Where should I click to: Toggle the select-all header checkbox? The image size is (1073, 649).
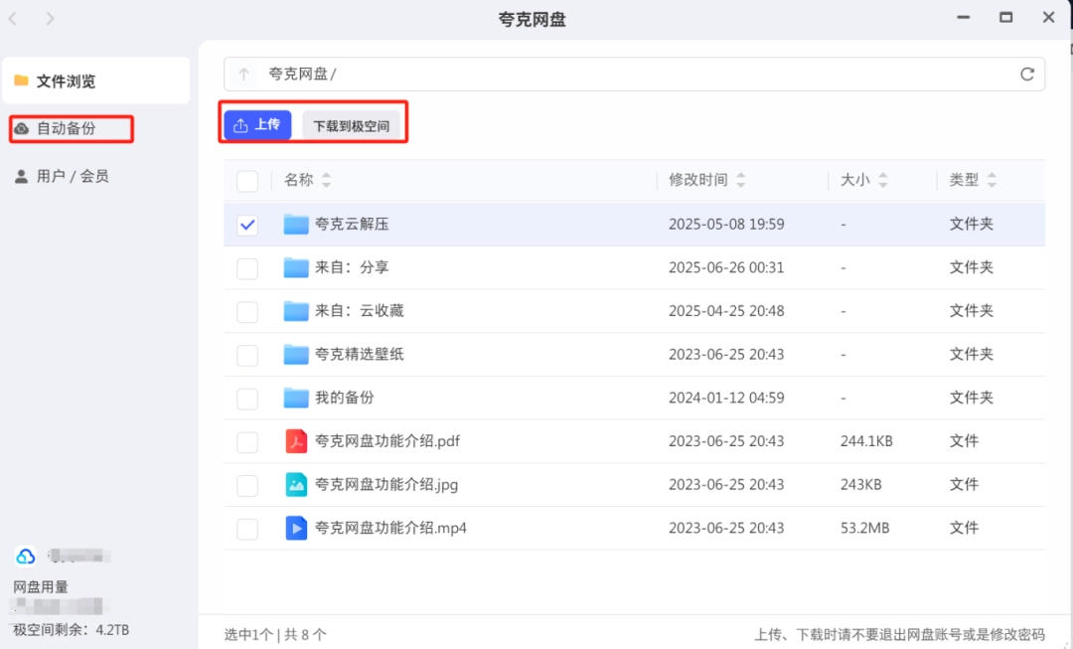[247, 181]
